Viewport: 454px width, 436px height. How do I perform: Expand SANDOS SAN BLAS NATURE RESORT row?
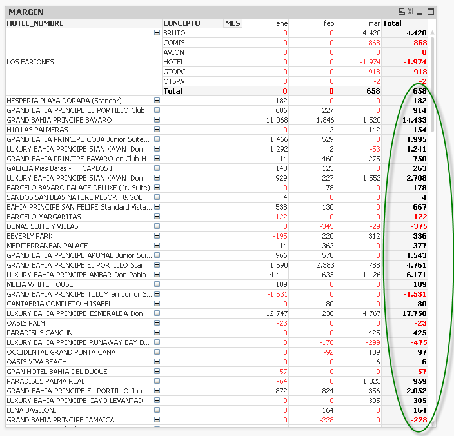[x=157, y=197]
